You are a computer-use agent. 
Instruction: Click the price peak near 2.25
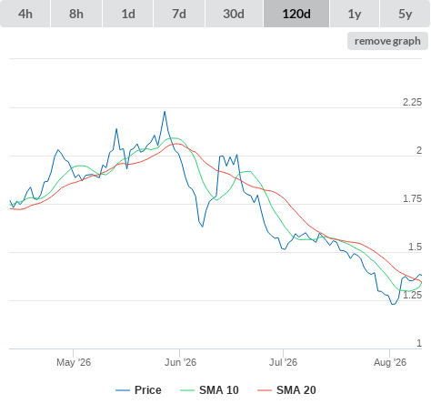pos(165,112)
